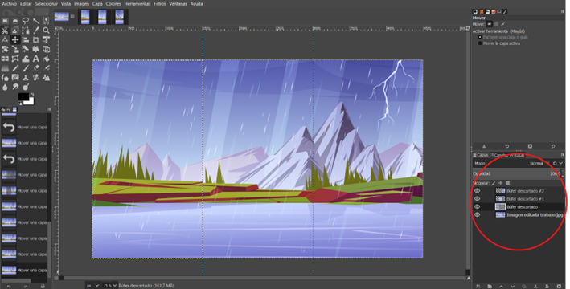Open the Archivo menu
This screenshot has height=289, width=570.
[x=9, y=4]
